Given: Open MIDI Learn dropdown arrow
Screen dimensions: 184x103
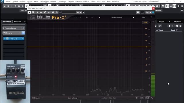Looking at the screenshot, I should point(43,98).
